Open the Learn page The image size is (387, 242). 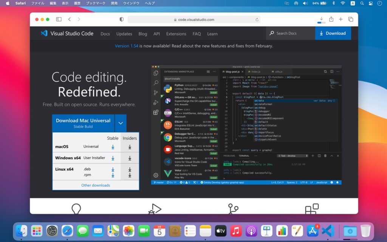coord(212,34)
